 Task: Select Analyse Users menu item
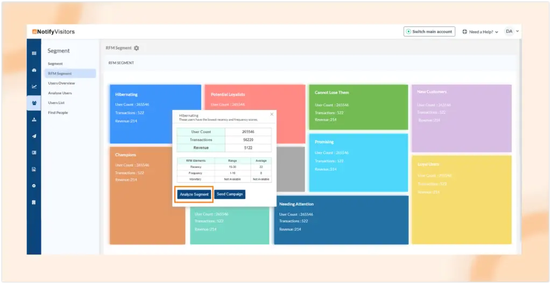click(60, 93)
